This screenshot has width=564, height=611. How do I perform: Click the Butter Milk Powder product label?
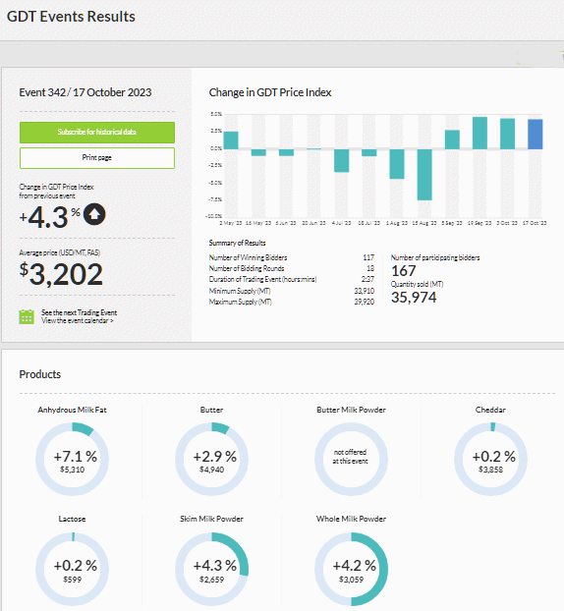351,410
